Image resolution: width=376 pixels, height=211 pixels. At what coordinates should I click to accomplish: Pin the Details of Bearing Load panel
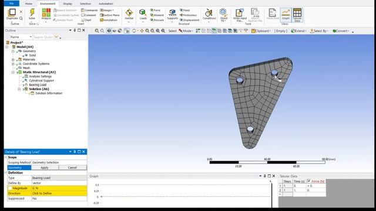(75, 152)
